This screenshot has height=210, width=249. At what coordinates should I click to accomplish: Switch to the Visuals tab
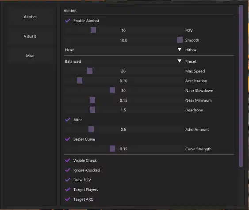(x=30, y=36)
